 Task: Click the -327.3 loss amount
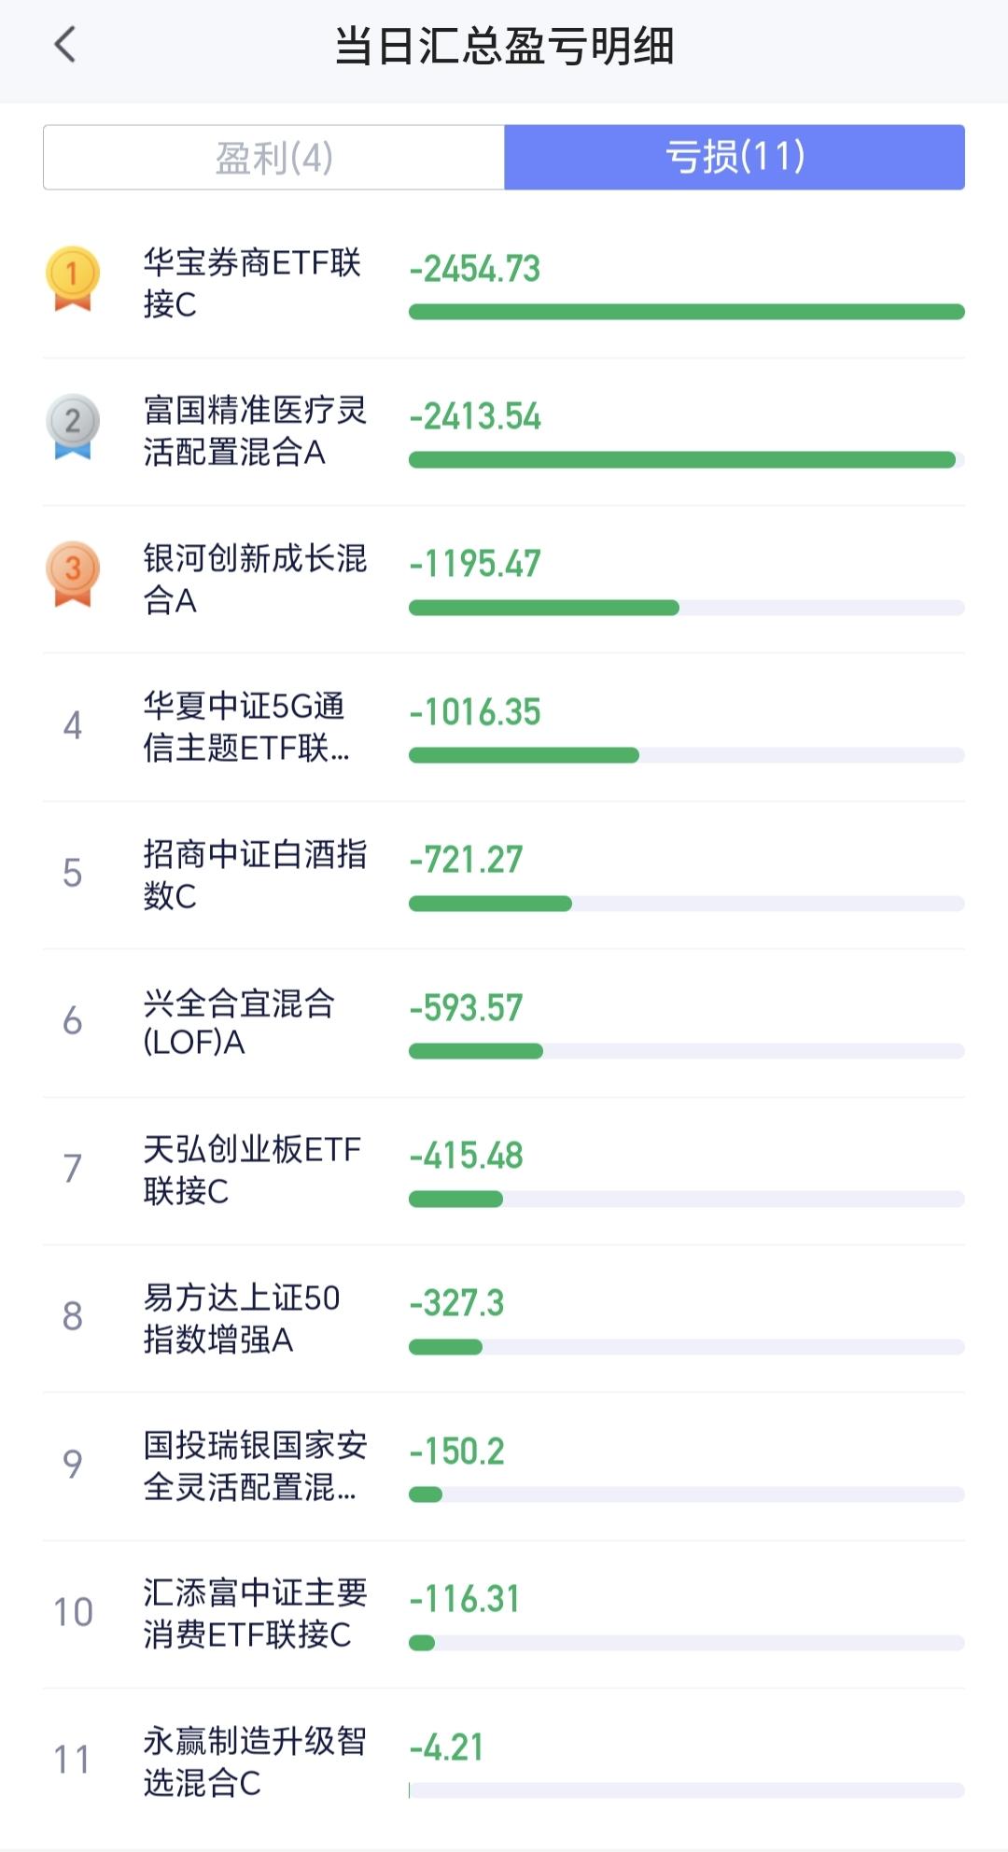point(456,1303)
